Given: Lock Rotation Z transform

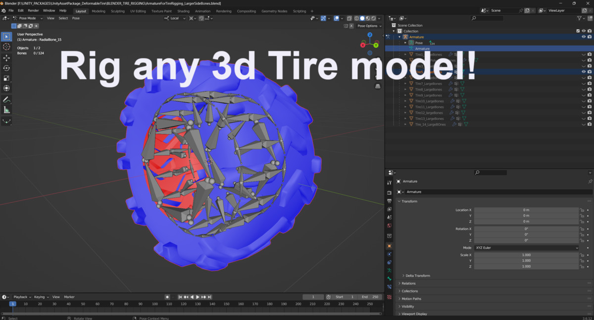Looking at the screenshot, I should [x=583, y=240].
